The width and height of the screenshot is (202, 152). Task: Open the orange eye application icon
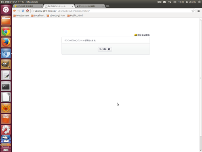(6, 108)
